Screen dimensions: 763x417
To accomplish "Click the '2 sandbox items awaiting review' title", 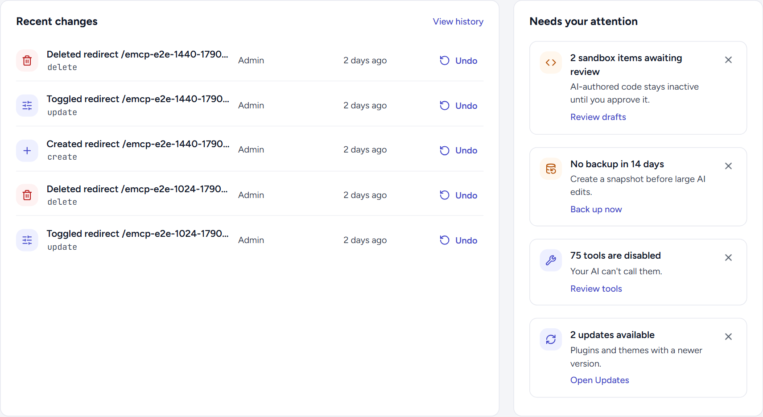I will pyautogui.click(x=626, y=65).
